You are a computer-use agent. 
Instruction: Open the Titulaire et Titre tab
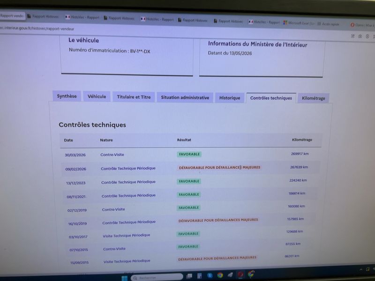134,97
